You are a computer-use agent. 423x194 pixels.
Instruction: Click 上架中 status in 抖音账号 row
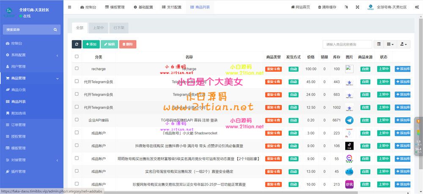tap(384, 146)
